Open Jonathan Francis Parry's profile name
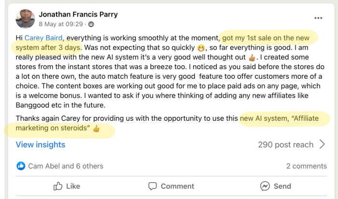 click(x=78, y=14)
